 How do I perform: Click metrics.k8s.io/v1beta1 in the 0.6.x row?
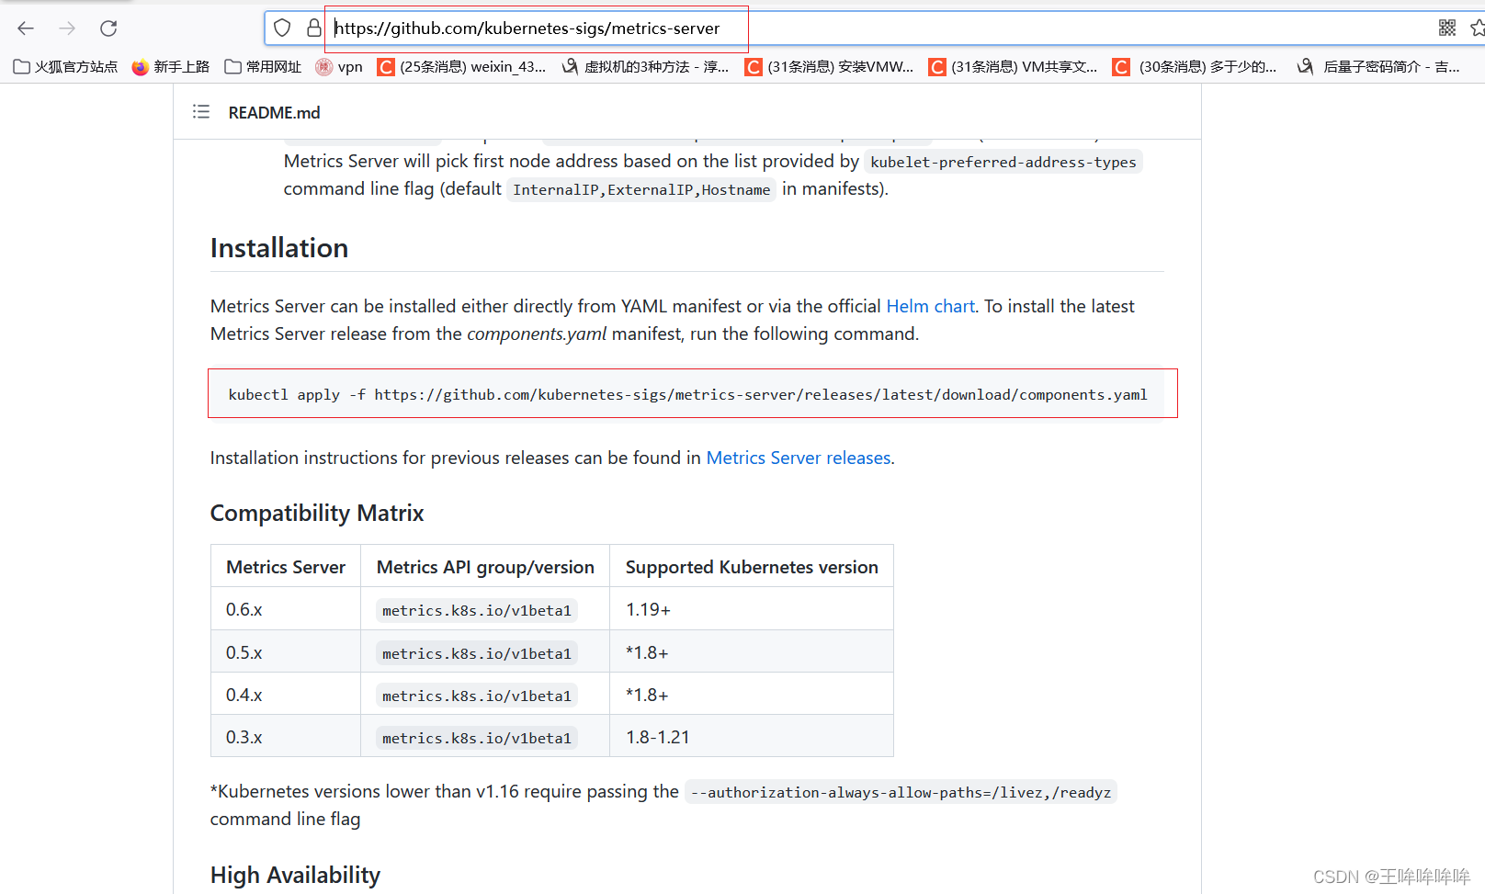477,610
